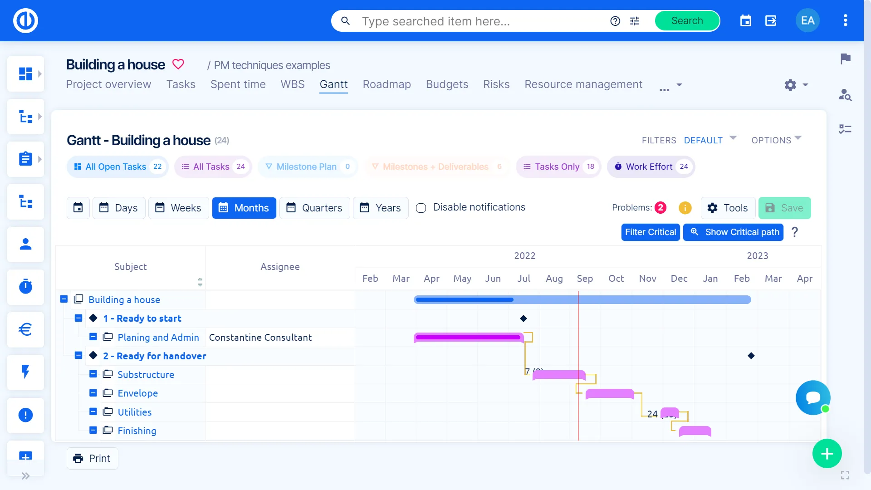
Task: Click the timer stopwatch sidebar icon
Action: coord(25,287)
